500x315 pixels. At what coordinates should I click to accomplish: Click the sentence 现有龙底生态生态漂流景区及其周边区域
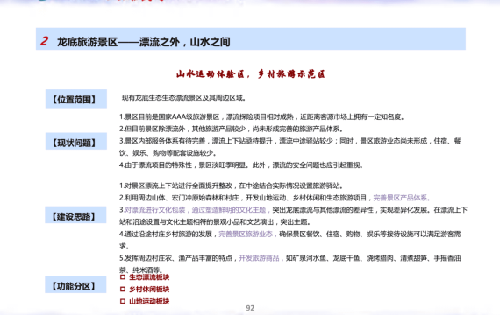183,98
